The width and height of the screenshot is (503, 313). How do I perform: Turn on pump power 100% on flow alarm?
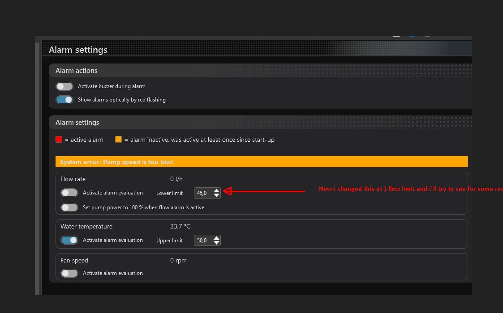pos(69,207)
